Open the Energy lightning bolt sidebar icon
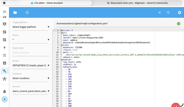 point(5,47)
